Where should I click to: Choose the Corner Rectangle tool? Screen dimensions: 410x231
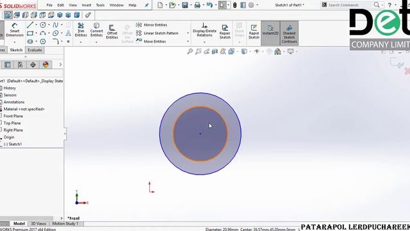click(30, 33)
